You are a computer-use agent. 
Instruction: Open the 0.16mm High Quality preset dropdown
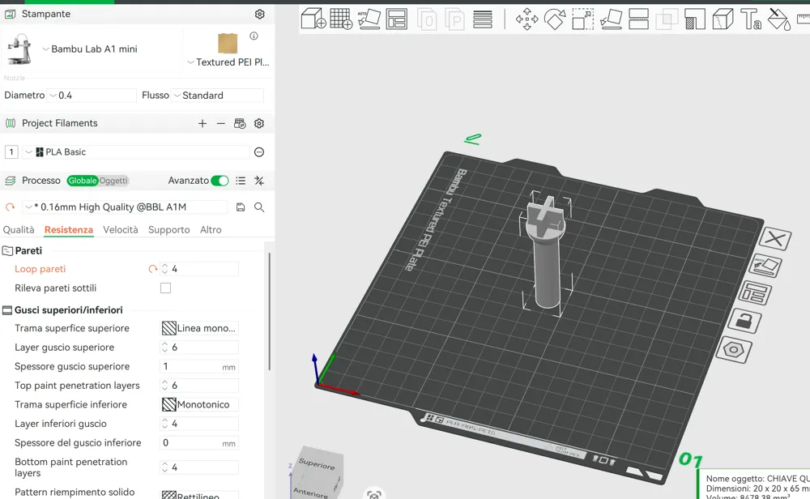pos(125,207)
